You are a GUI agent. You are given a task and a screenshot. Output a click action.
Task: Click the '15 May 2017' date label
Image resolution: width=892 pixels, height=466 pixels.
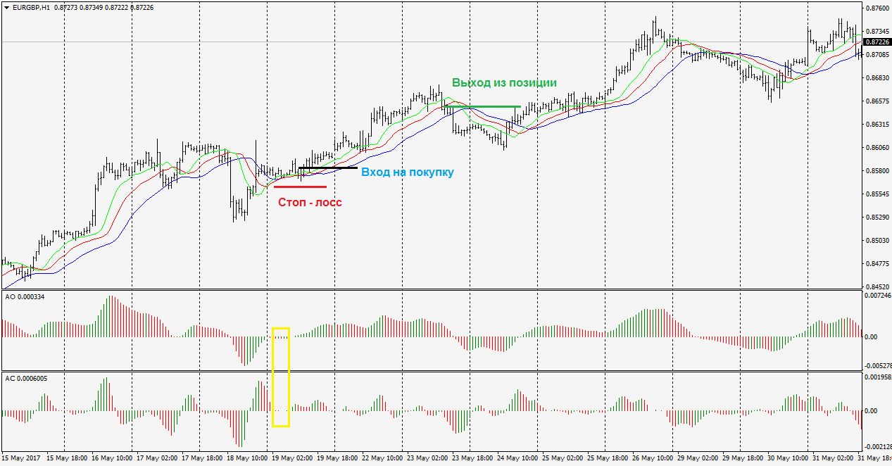[21, 458]
